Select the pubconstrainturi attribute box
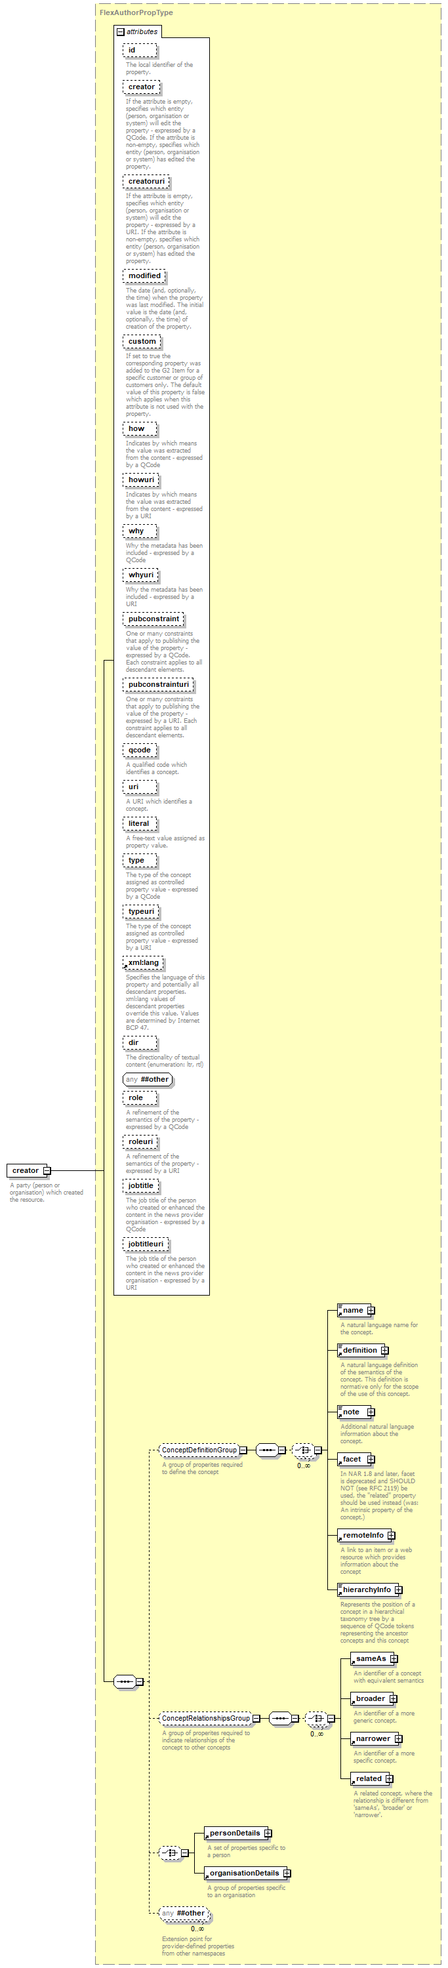448x1968 pixels. [158, 684]
